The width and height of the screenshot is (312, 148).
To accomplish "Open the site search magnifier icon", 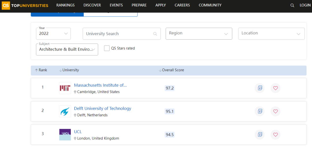I will click(x=292, y=5).
